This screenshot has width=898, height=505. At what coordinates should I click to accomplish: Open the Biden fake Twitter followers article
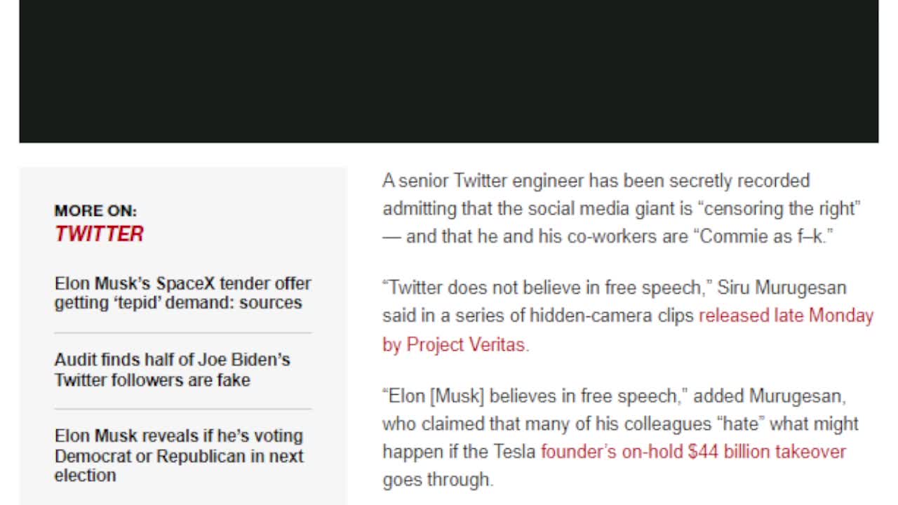click(x=172, y=370)
